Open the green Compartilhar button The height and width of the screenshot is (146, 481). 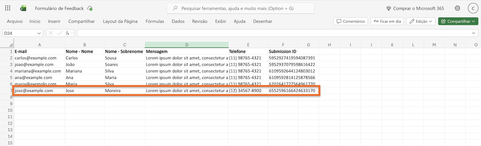point(458,21)
